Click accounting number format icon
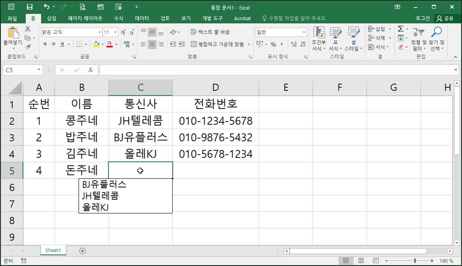462x266 pixels. point(260,44)
